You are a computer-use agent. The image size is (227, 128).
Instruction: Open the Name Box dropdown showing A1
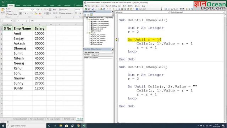point(11,21)
